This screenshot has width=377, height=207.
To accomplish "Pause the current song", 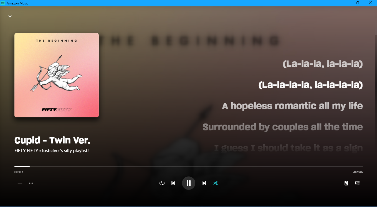I will coord(189,183).
